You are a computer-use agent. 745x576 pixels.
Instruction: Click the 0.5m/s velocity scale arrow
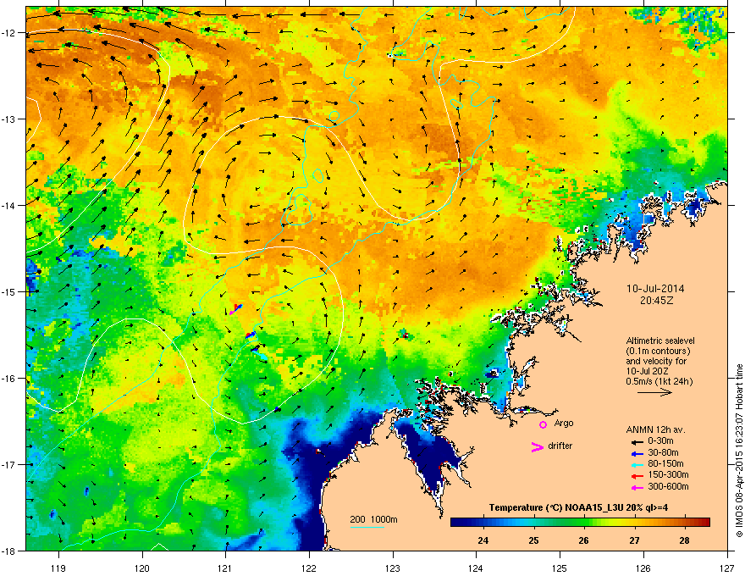654,392
